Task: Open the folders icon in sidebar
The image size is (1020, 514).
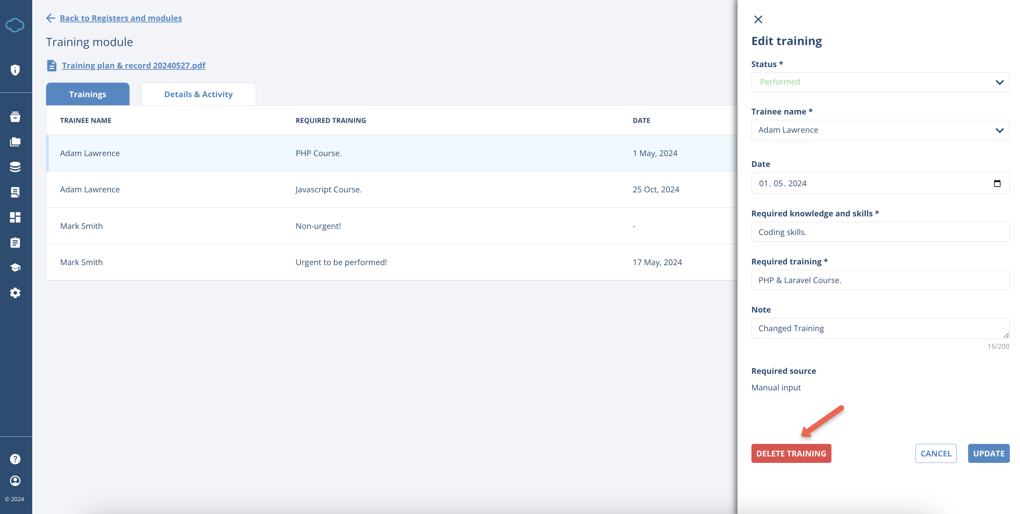Action: (15, 142)
